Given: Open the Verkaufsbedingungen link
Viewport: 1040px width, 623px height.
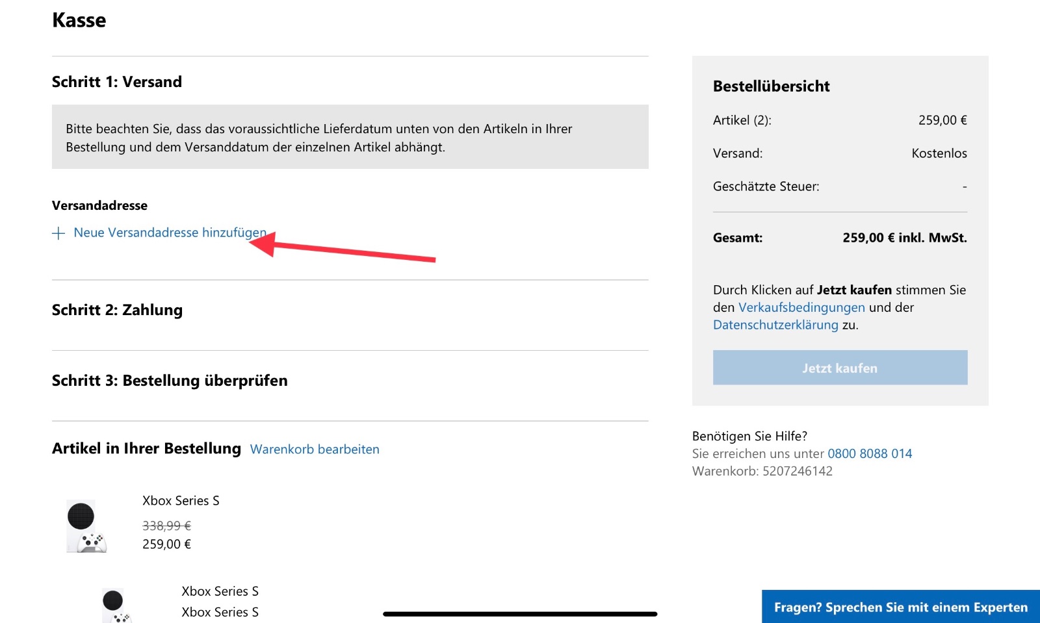Looking at the screenshot, I should coord(801,307).
